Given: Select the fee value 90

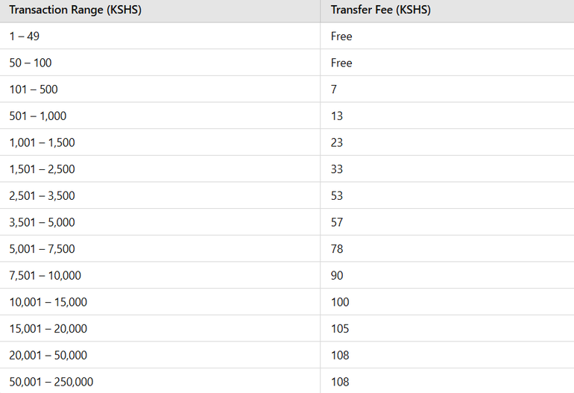Looking at the screenshot, I should [x=337, y=275].
